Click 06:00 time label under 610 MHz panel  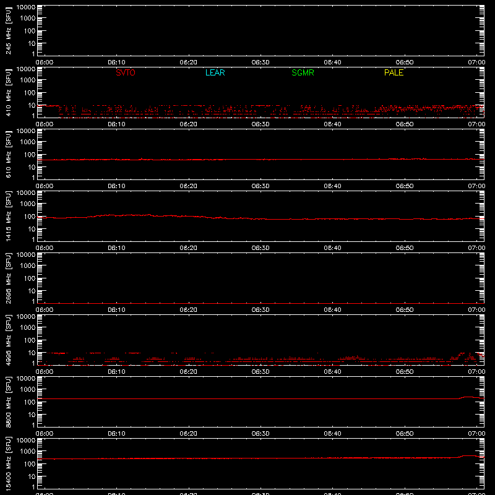(45, 186)
